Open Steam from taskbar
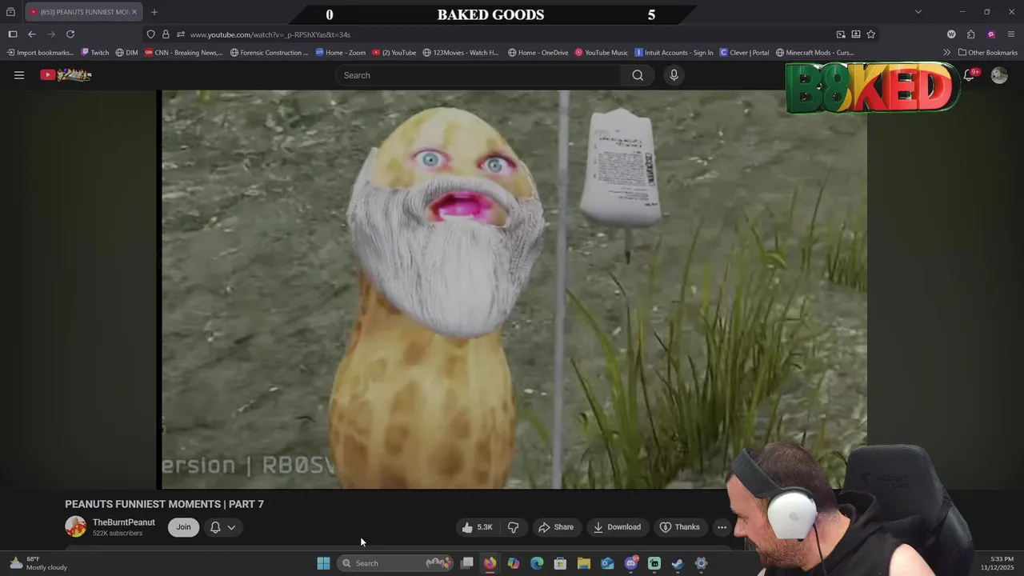1024x576 pixels. point(678,563)
